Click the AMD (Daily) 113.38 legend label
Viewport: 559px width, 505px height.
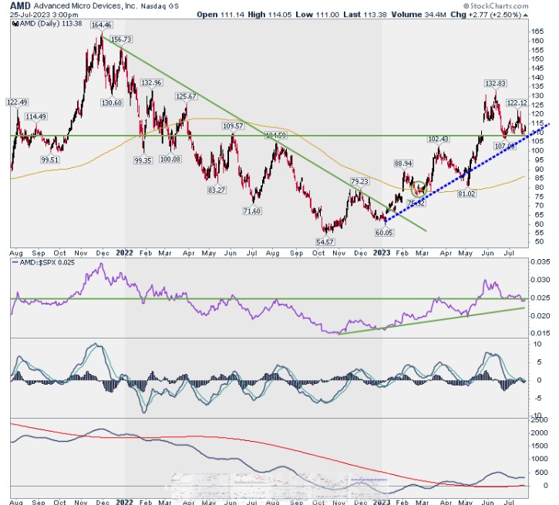pos(51,24)
